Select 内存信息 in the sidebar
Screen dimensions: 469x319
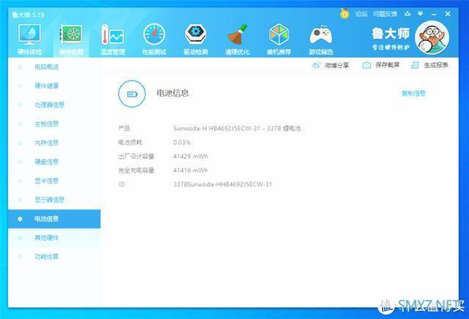click(x=54, y=143)
